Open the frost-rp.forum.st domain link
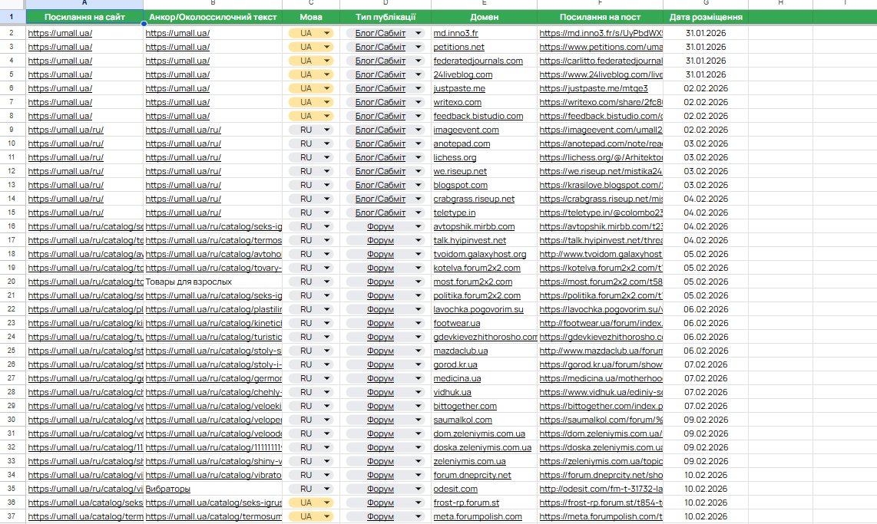 [466, 503]
